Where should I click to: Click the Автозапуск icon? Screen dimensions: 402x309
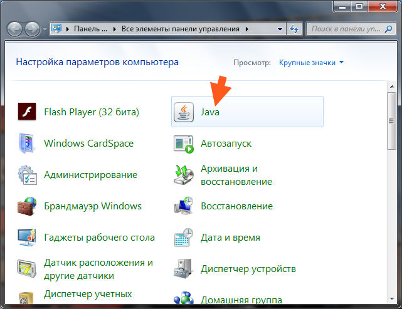click(x=184, y=144)
